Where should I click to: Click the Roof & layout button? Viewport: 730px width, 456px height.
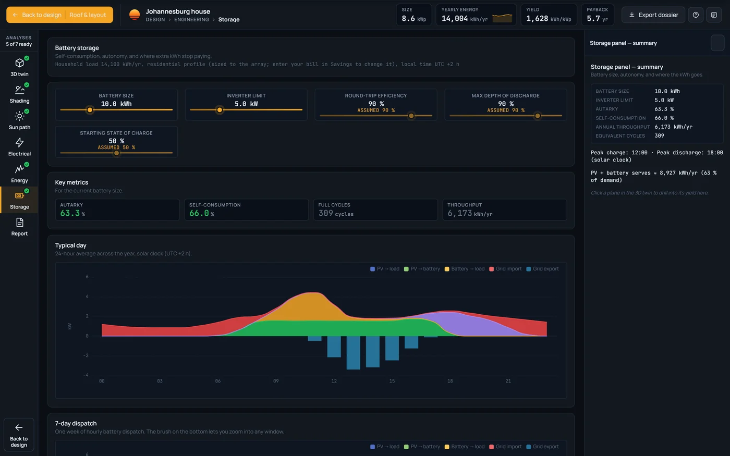point(88,15)
